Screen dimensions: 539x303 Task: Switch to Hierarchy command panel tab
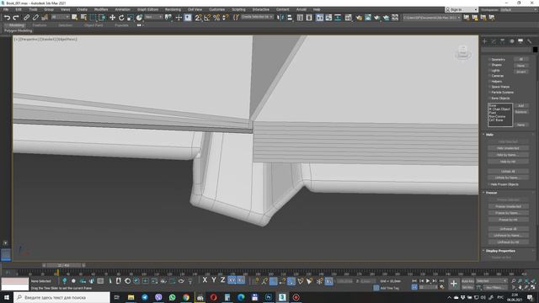(503, 41)
